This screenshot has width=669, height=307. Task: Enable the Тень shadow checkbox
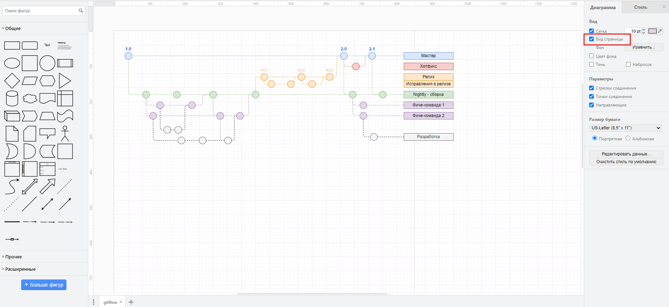[x=591, y=65]
